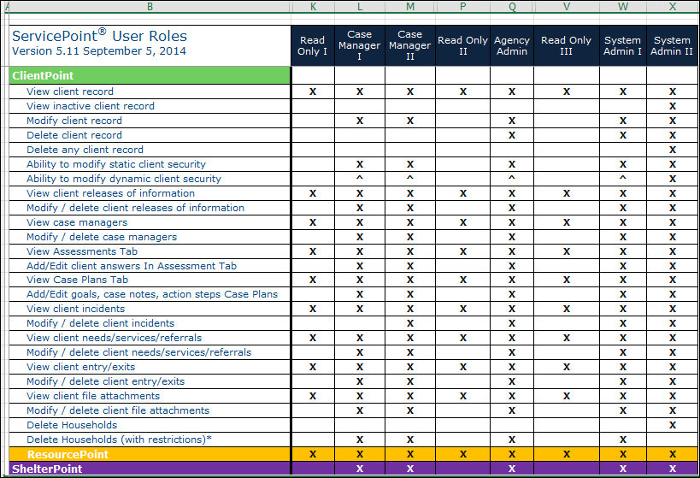Click the orange ResourcePoint section cell
700x478 pixels.
point(150,454)
